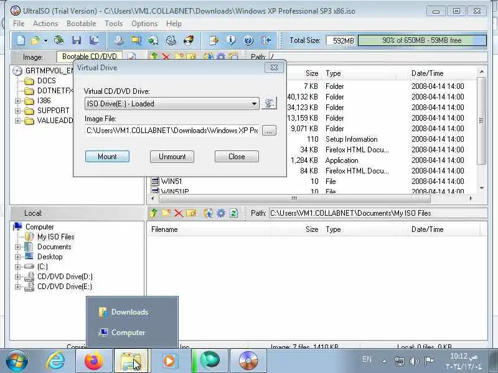The height and width of the screenshot is (373, 498).
Task: Open the Virtual CD/DVD Drive dropdown
Action: point(172,103)
